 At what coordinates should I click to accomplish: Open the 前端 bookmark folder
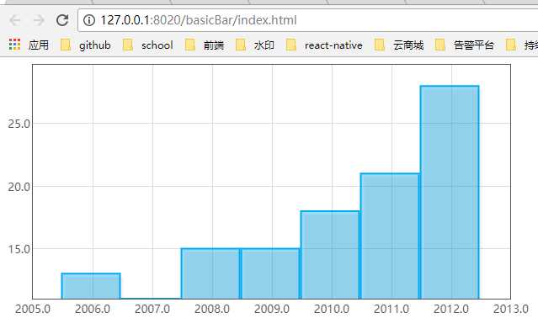click(x=205, y=45)
